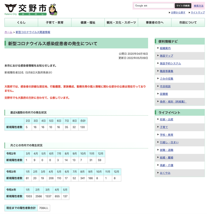The image size is (207, 214).
Task: Open the 図書館 sidebar link
Action: pos(164,94)
